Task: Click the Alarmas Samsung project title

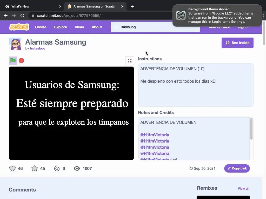Action: pos(56,42)
